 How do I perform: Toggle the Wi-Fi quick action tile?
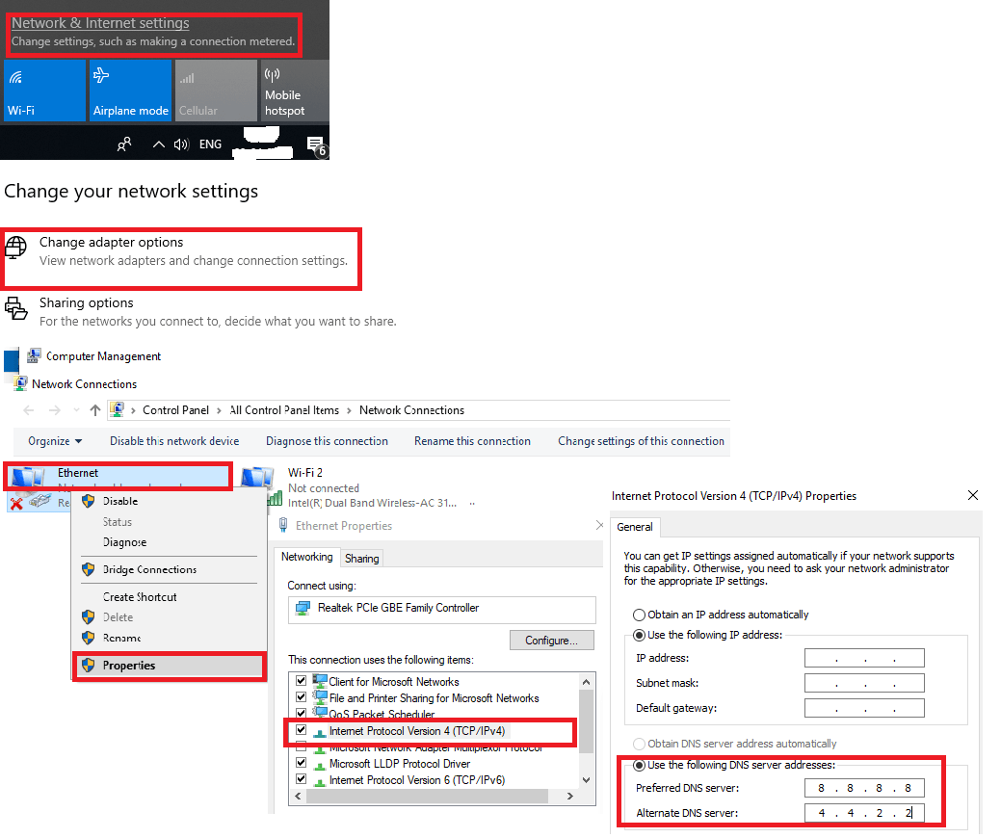pyautogui.click(x=44, y=91)
